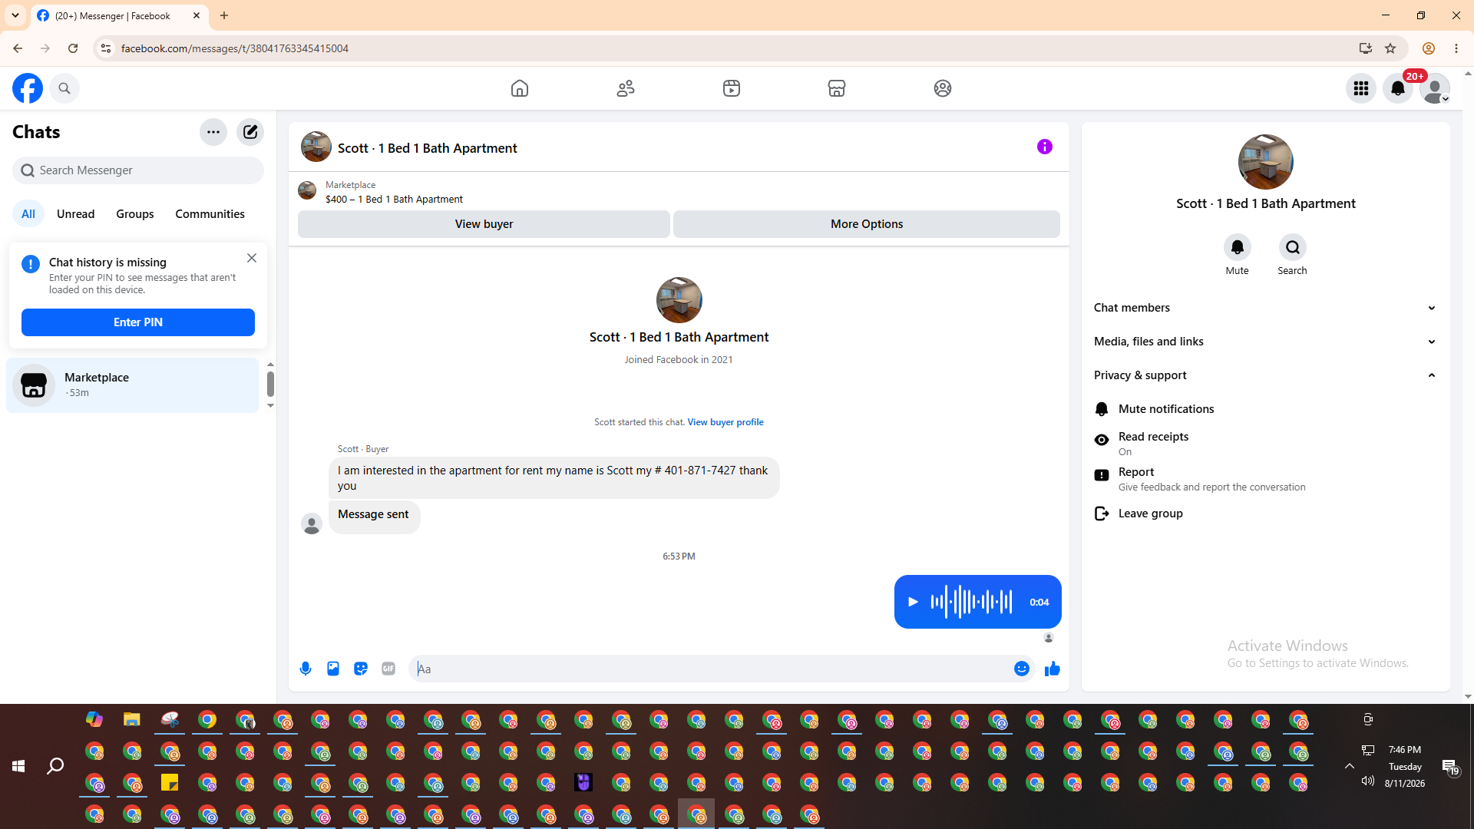Open the Marketplace chat in the list
This screenshot has height=829, width=1474.
[133, 385]
